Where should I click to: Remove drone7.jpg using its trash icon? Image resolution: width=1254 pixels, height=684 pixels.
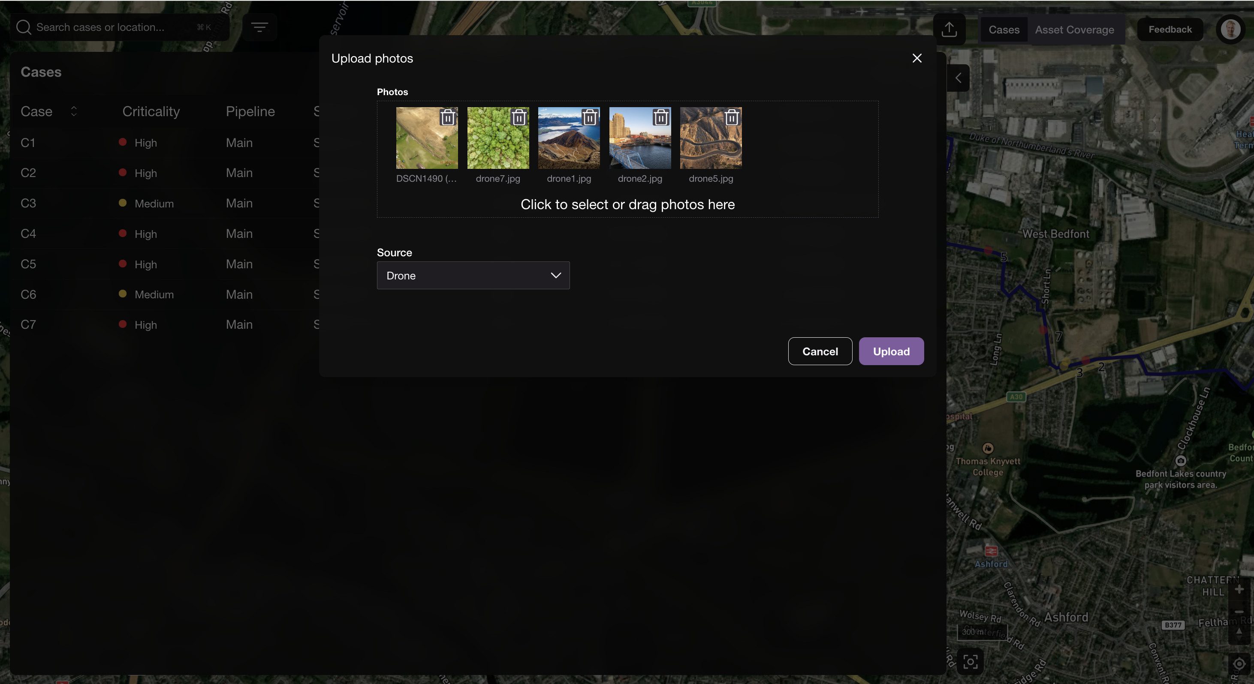point(518,117)
